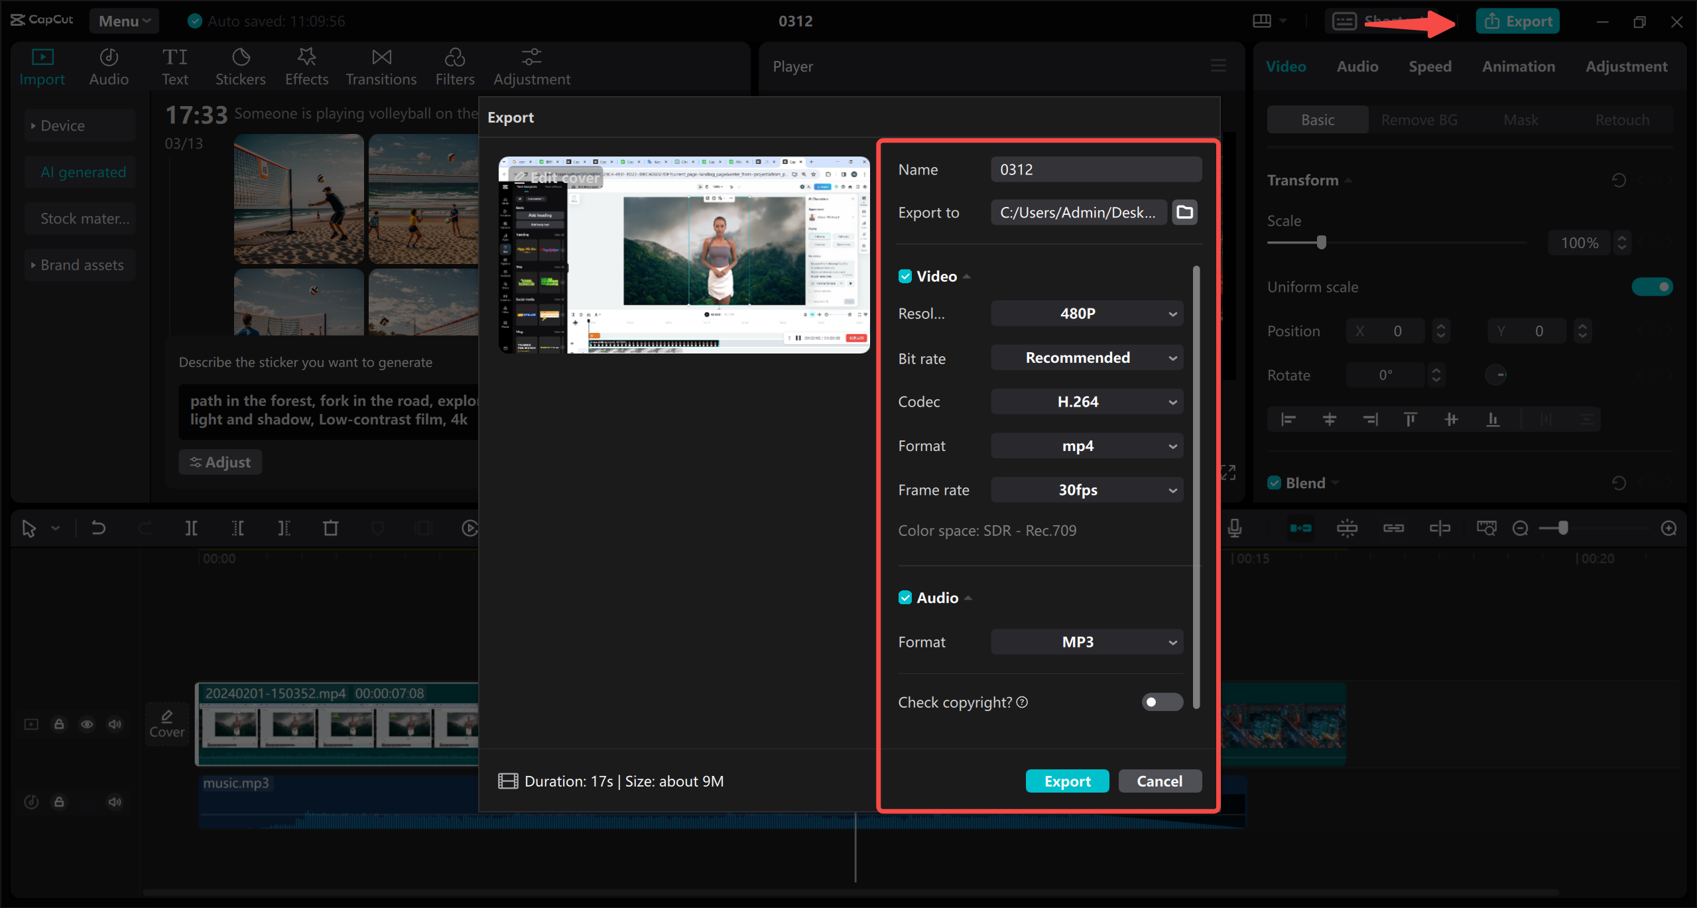Select the Filters tool
This screenshot has width=1697, height=908.
click(x=454, y=66)
